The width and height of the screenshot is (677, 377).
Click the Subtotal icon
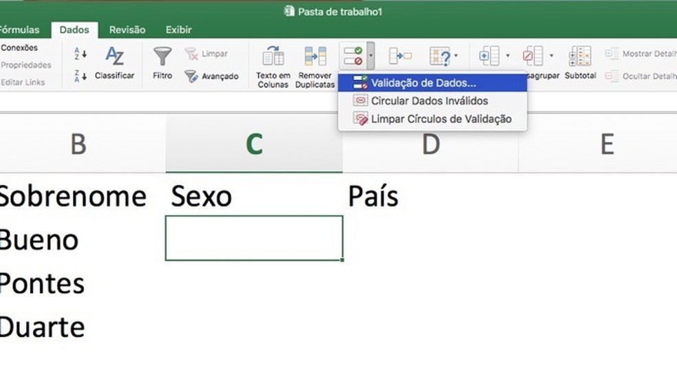point(580,62)
